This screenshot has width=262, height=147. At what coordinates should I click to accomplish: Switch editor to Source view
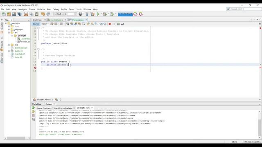pyautogui.click(x=36, y=24)
